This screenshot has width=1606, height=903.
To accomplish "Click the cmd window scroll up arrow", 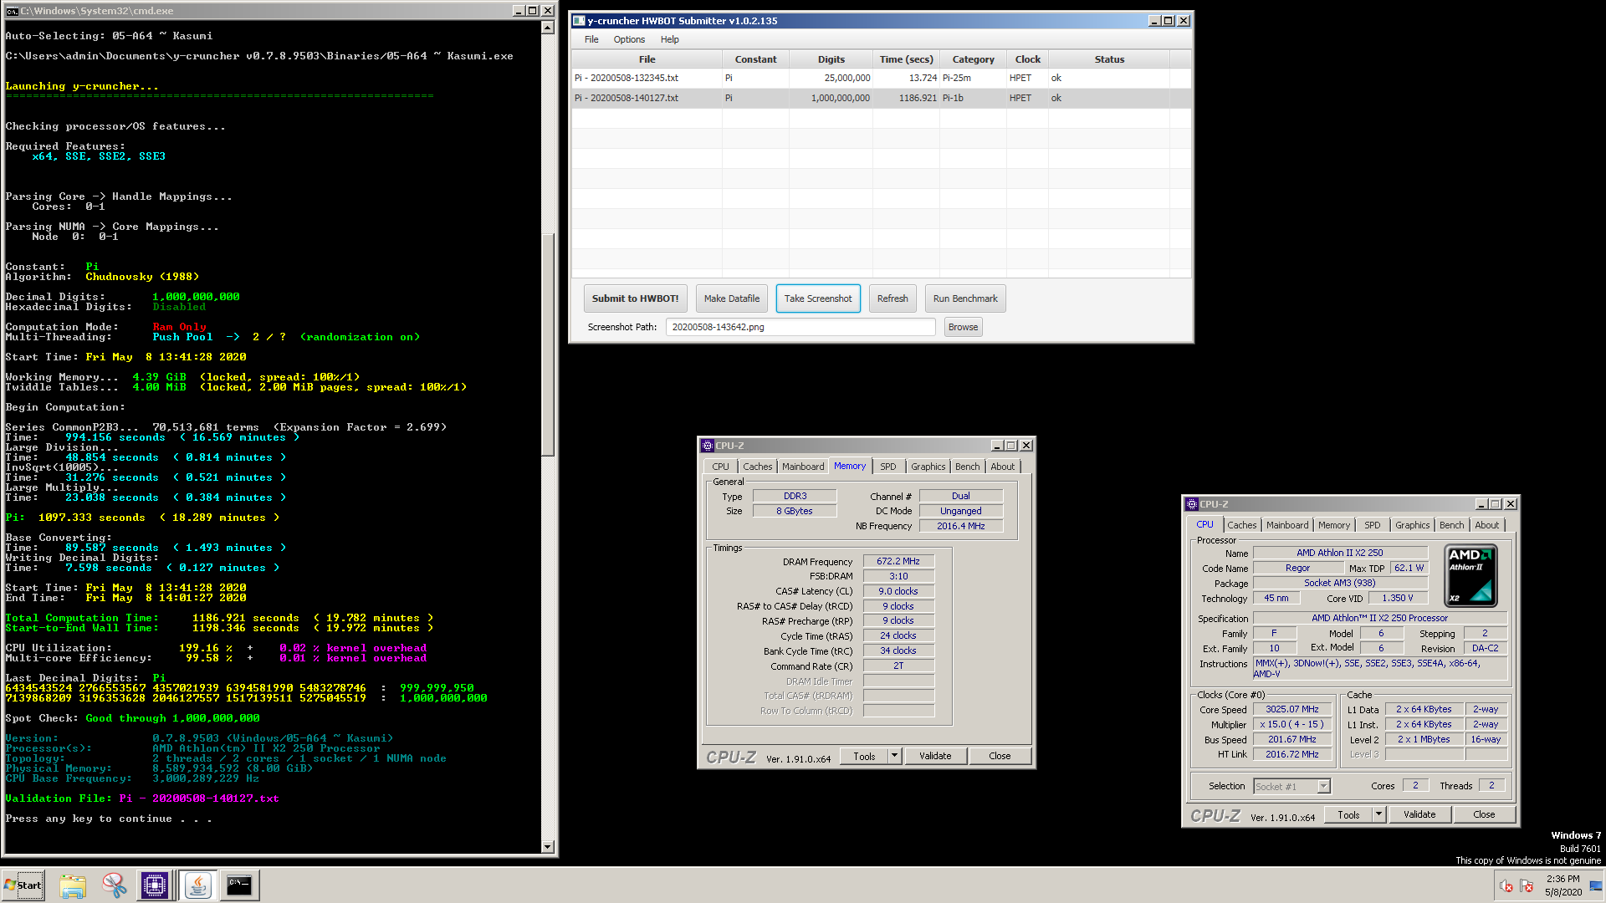I will point(548,27).
